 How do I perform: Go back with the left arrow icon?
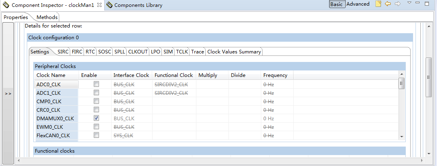coord(387,4)
